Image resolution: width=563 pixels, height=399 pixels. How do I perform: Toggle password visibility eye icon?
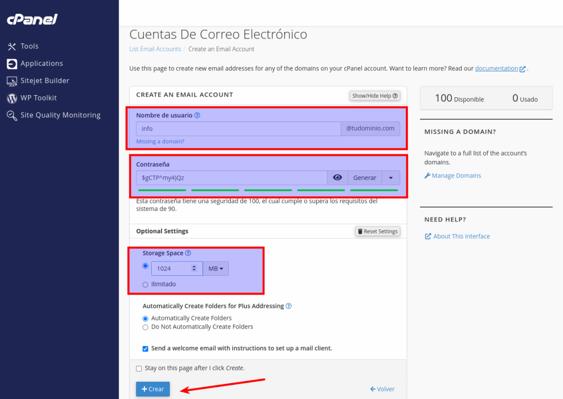338,178
